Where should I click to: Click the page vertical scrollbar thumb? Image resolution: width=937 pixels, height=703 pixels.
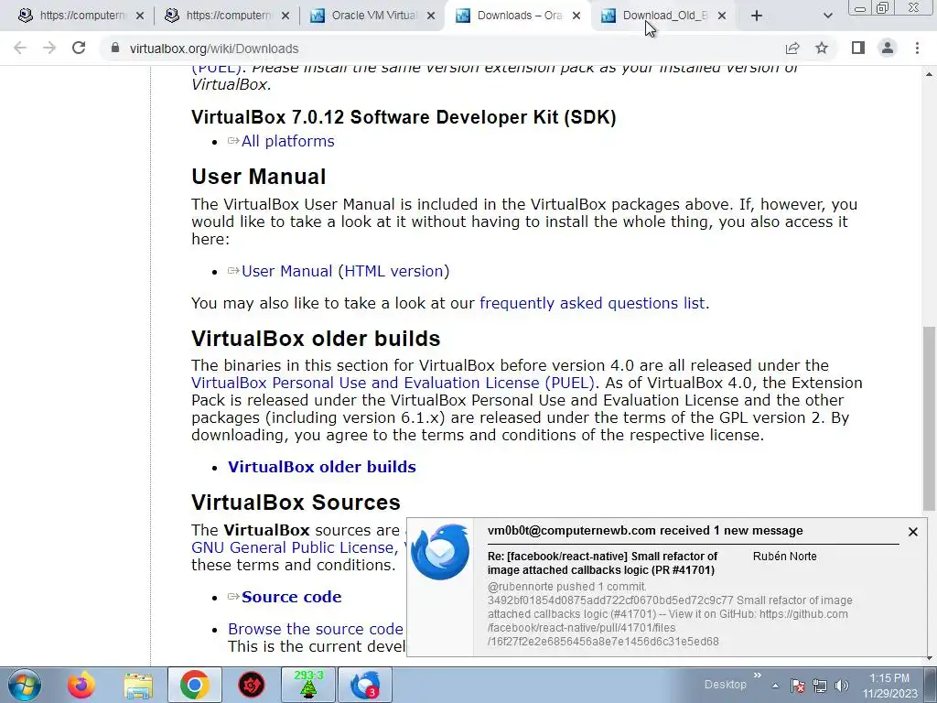(930, 418)
